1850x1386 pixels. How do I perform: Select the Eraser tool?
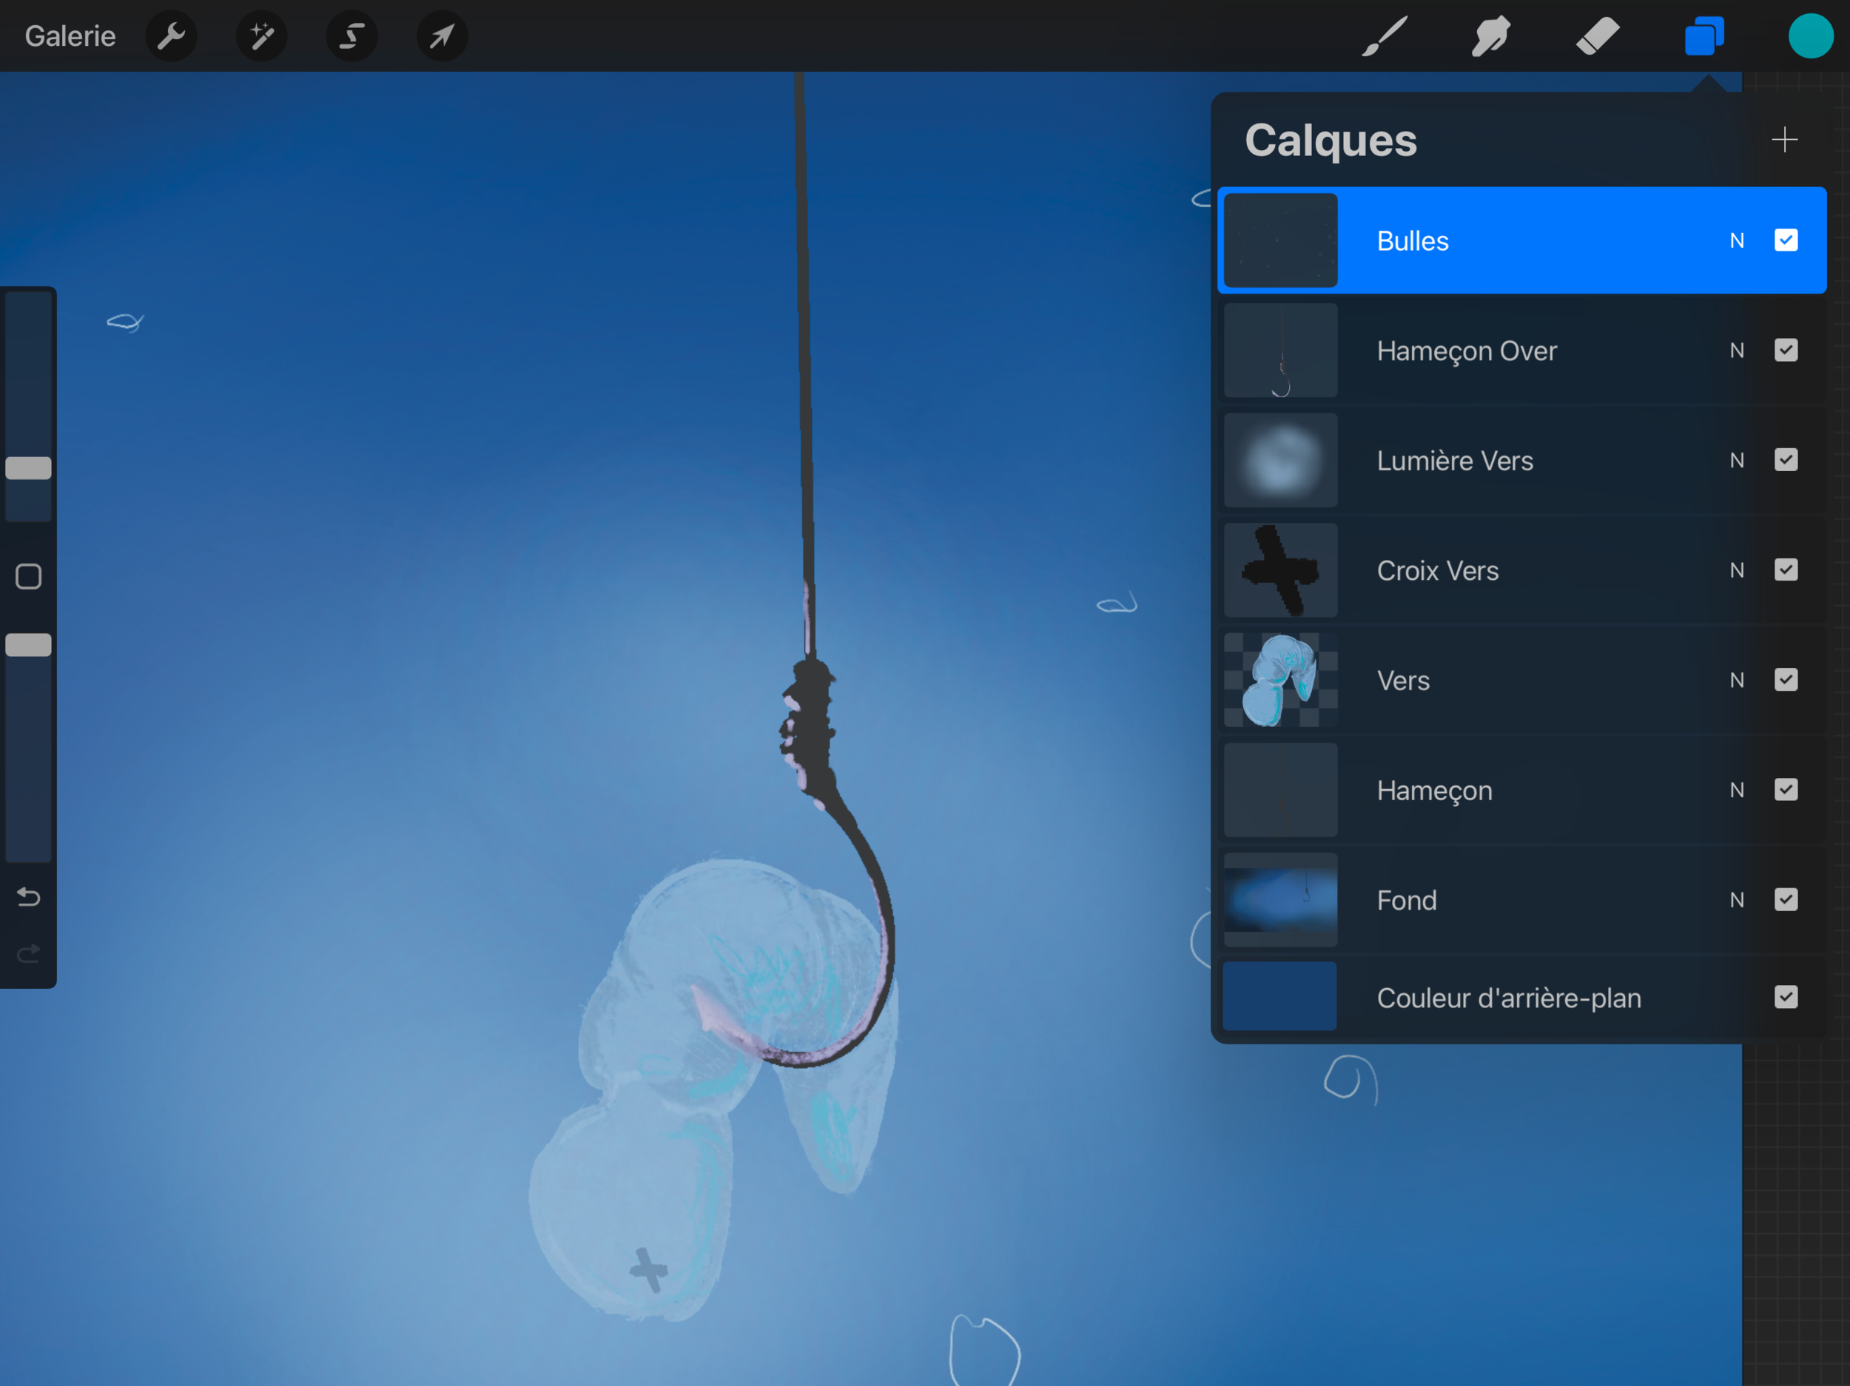pos(1598,36)
